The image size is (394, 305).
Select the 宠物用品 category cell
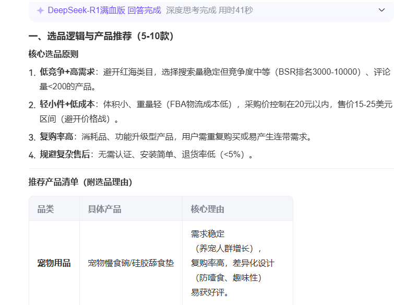point(54,263)
